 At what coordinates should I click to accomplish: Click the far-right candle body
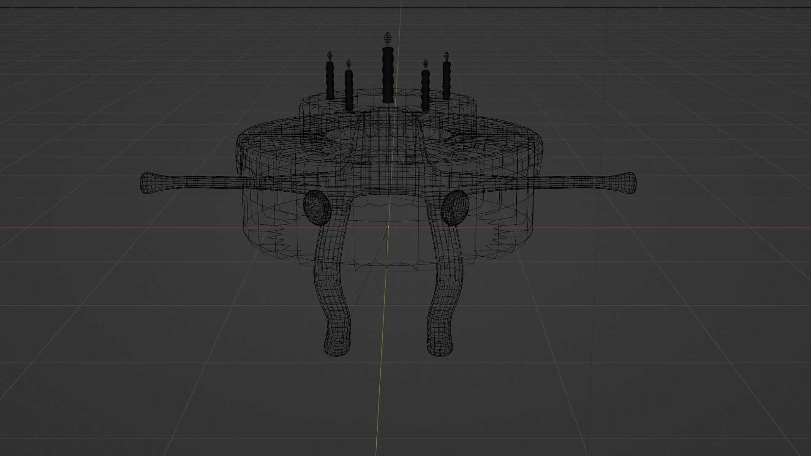pyautogui.click(x=446, y=80)
